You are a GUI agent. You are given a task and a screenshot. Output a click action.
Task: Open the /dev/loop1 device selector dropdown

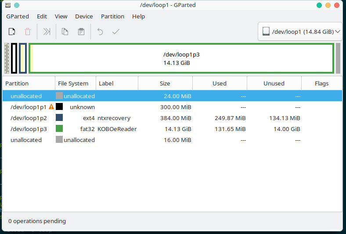pos(300,32)
